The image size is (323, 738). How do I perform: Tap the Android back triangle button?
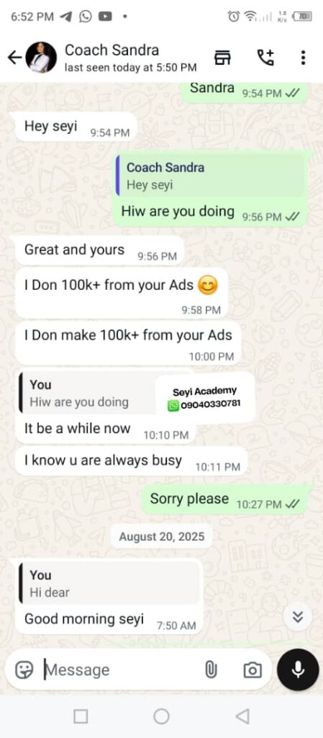point(242,716)
